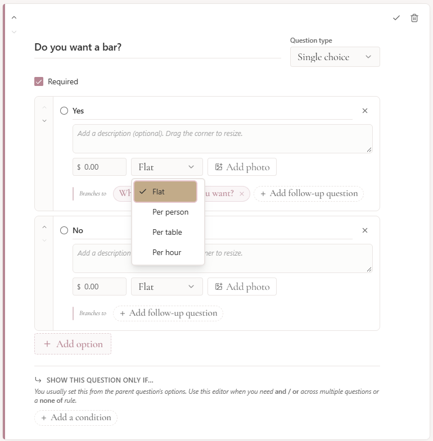The width and height of the screenshot is (433, 441).
Task: Choose Per table pricing option
Action: [168, 233]
